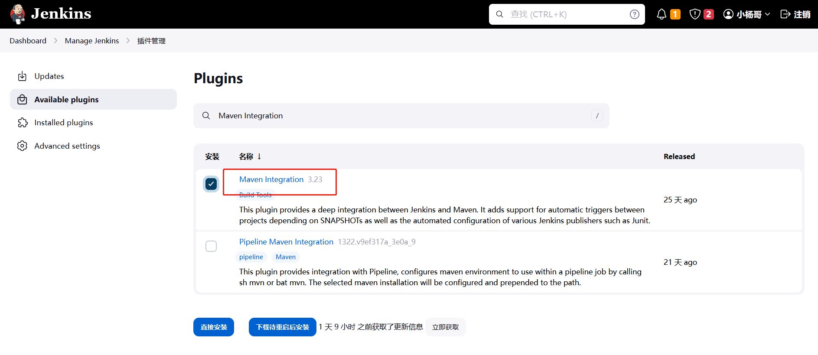
Task: Open the search help question mark icon
Action: (x=634, y=14)
